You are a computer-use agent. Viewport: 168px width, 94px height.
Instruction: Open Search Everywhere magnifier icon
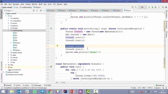click(x=163, y=7)
